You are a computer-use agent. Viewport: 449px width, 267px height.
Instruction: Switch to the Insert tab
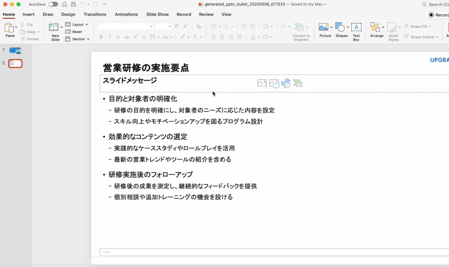click(x=28, y=14)
